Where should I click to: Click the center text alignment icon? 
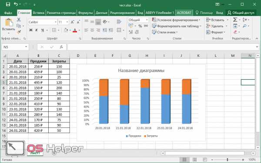(x=92, y=30)
